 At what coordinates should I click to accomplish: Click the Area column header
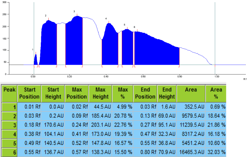tap(191, 94)
